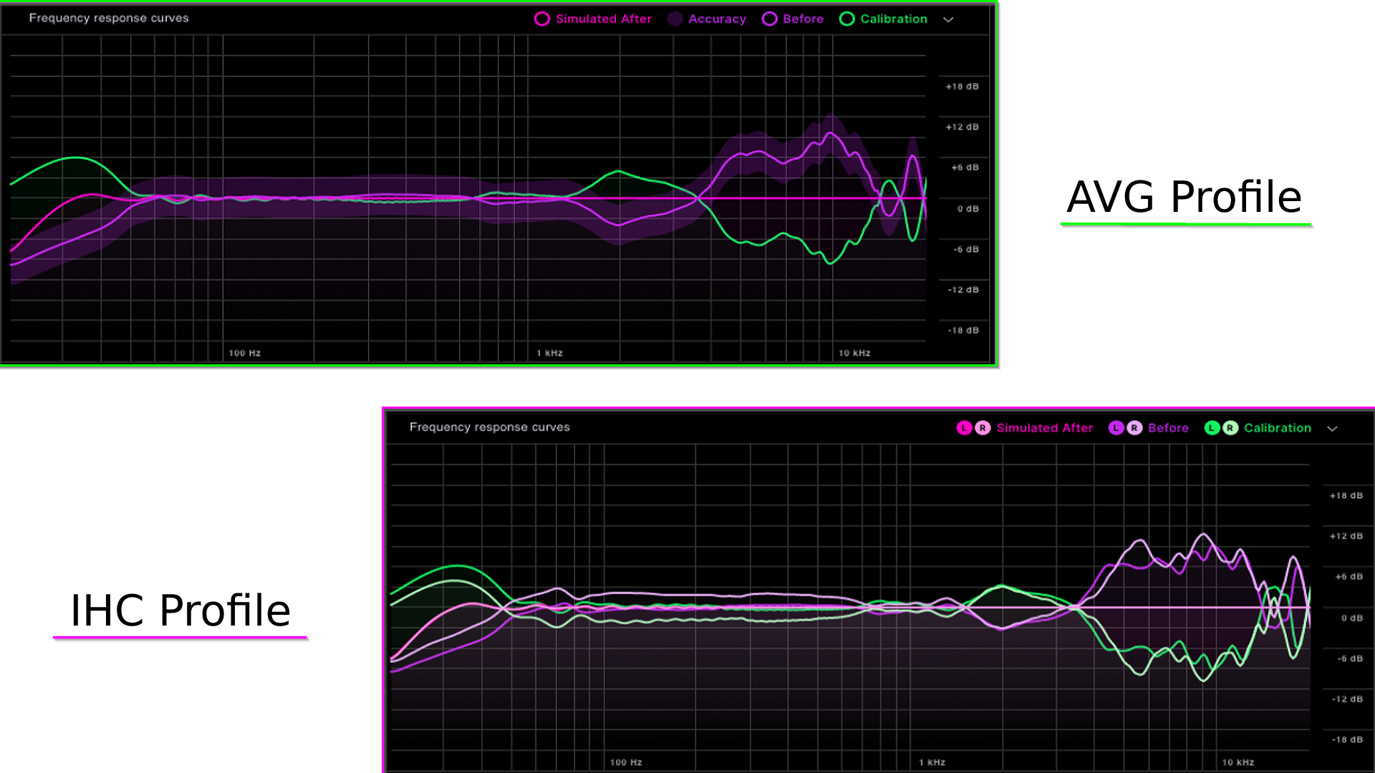1375x773 pixels.
Task: Click the R icon for lower Calibration
Action: tap(1230, 428)
